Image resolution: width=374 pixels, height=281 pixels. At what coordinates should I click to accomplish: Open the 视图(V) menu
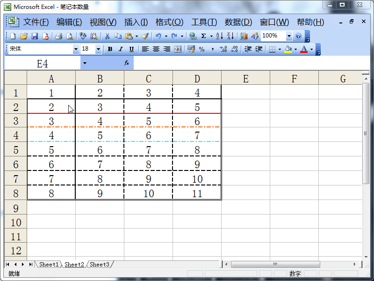click(103, 22)
